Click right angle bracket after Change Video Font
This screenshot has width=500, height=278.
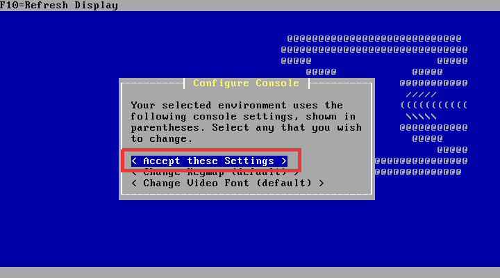(x=322, y=183)
